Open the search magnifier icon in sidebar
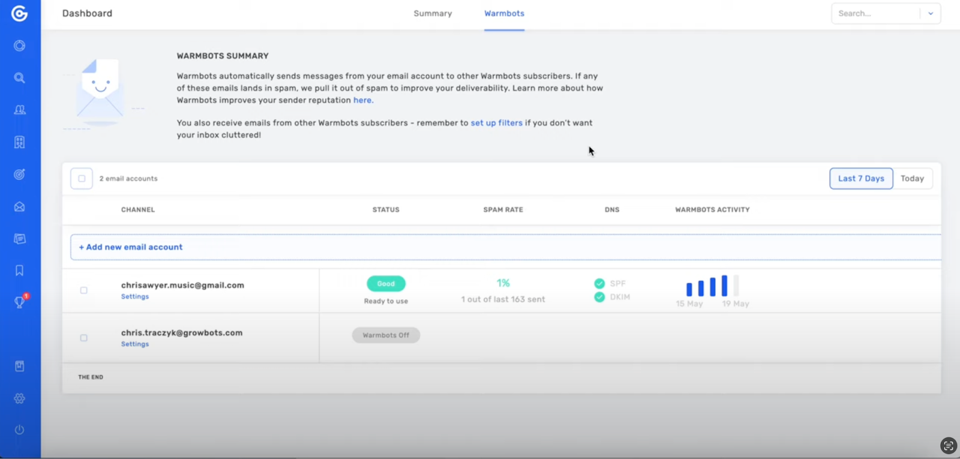The width and height of the screenshot is (960, 459). 20,78
